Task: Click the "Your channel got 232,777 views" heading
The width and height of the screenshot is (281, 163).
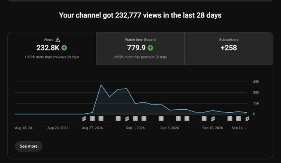Action: 140,15
